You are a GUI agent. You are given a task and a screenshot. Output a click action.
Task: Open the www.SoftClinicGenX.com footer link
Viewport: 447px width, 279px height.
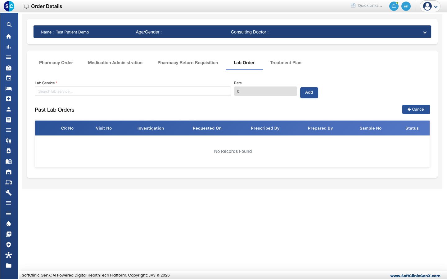[x=415, y=276]
